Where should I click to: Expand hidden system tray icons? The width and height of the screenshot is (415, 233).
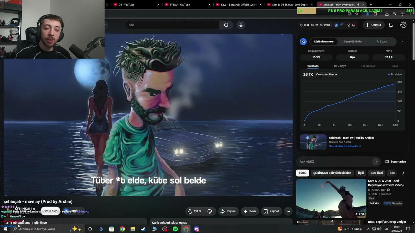[x=369, y=229]
